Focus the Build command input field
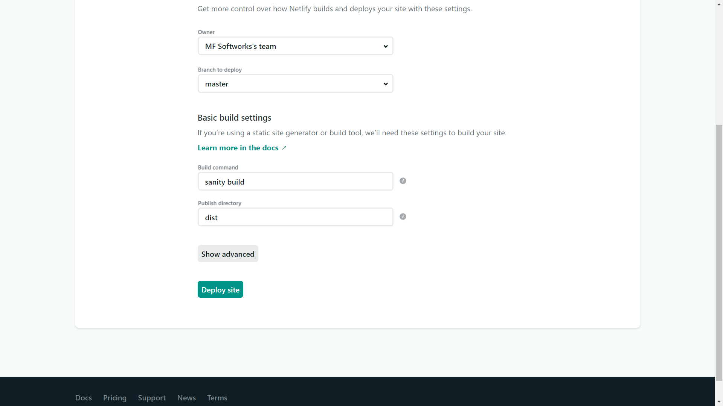The width and height of the screenshot is (723, 406). (295, 182)
